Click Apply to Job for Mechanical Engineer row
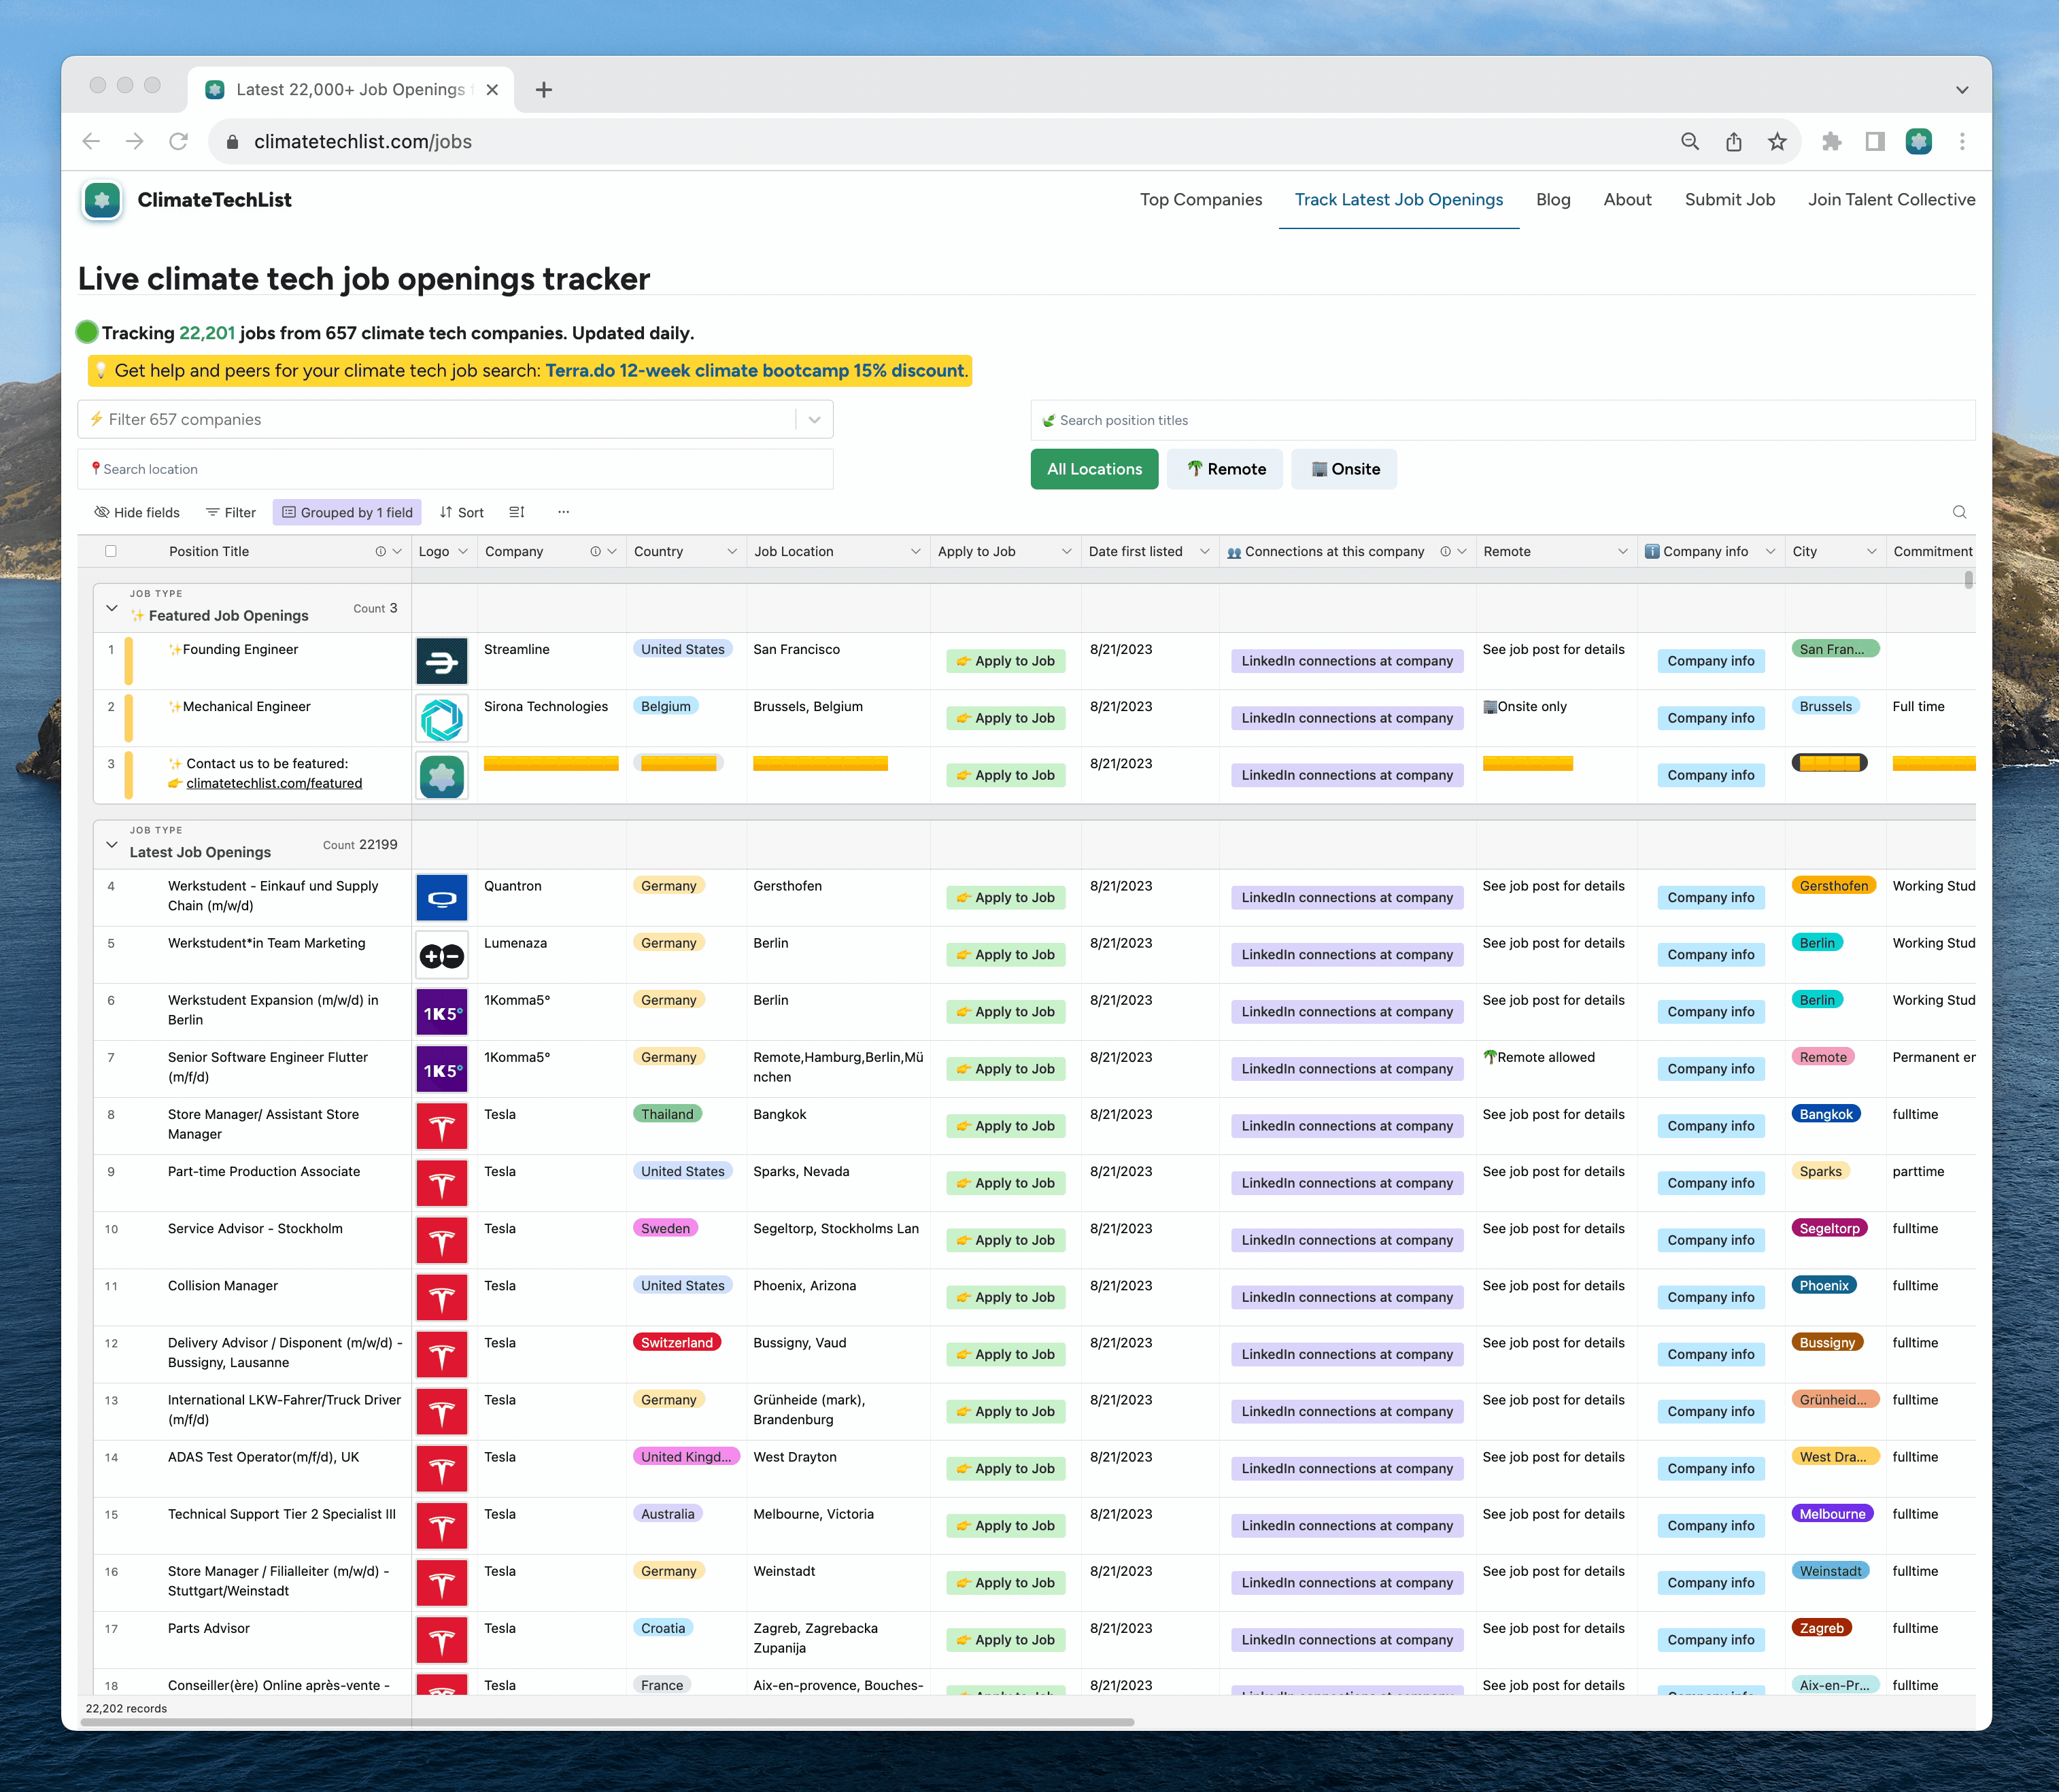Image resolution: width=2059 pixels, height=1792 pixels. (x=1005, y=718)
